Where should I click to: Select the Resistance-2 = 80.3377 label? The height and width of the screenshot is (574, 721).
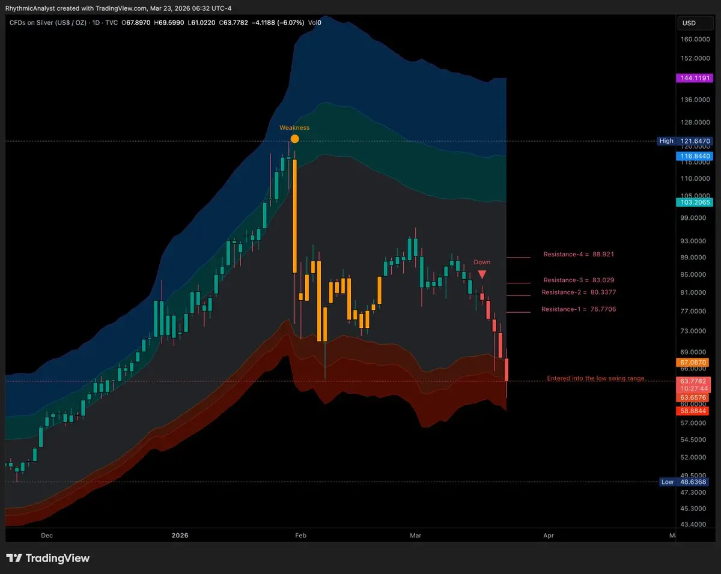point(579,292)
